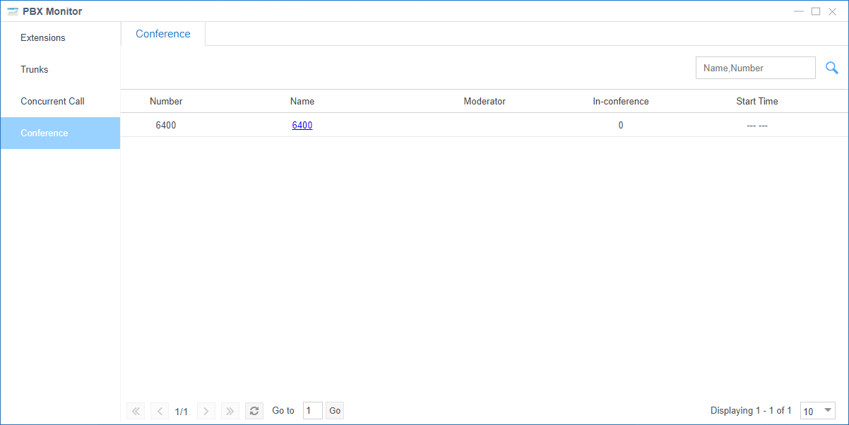849x425 pixels.
Task: Open the page size dropdown
Action: pyautogui.click(x=818, y=411)
